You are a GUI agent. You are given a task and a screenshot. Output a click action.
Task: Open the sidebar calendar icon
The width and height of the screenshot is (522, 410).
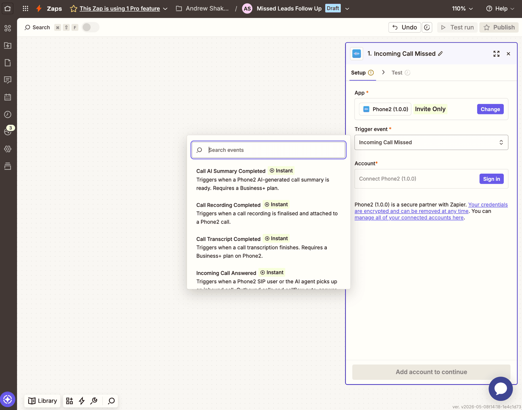pyautogui.click(x=8, y=97)
